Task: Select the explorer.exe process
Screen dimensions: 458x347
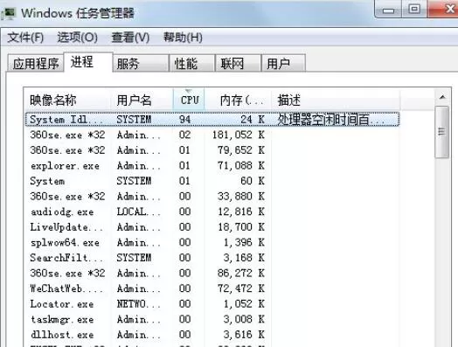Action: point(212,166)
